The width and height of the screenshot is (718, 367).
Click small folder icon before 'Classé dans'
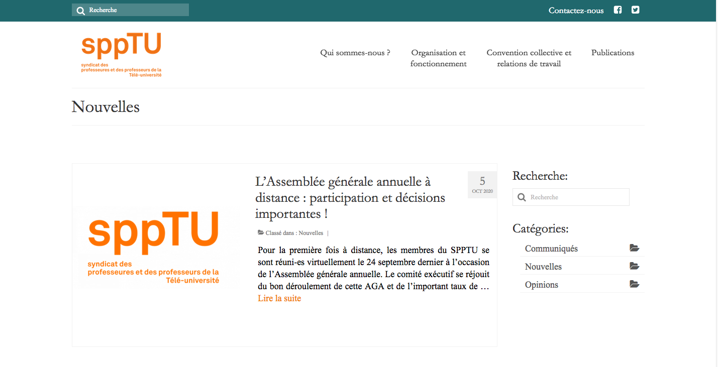(261, 232)
